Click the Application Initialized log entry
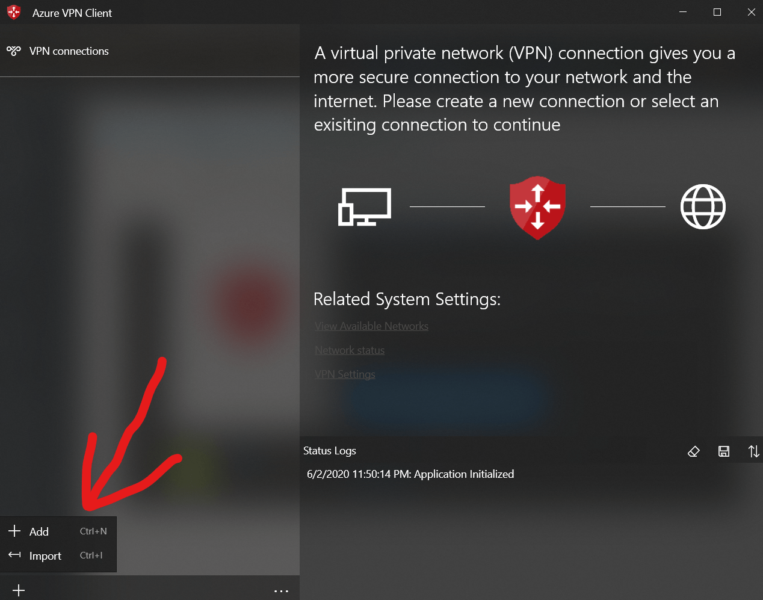The image size is (763, 600). tap(410, 474)
